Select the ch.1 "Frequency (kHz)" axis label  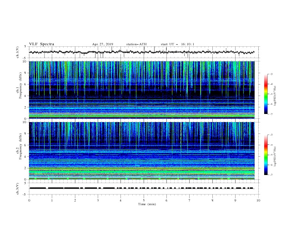(20, 85)
